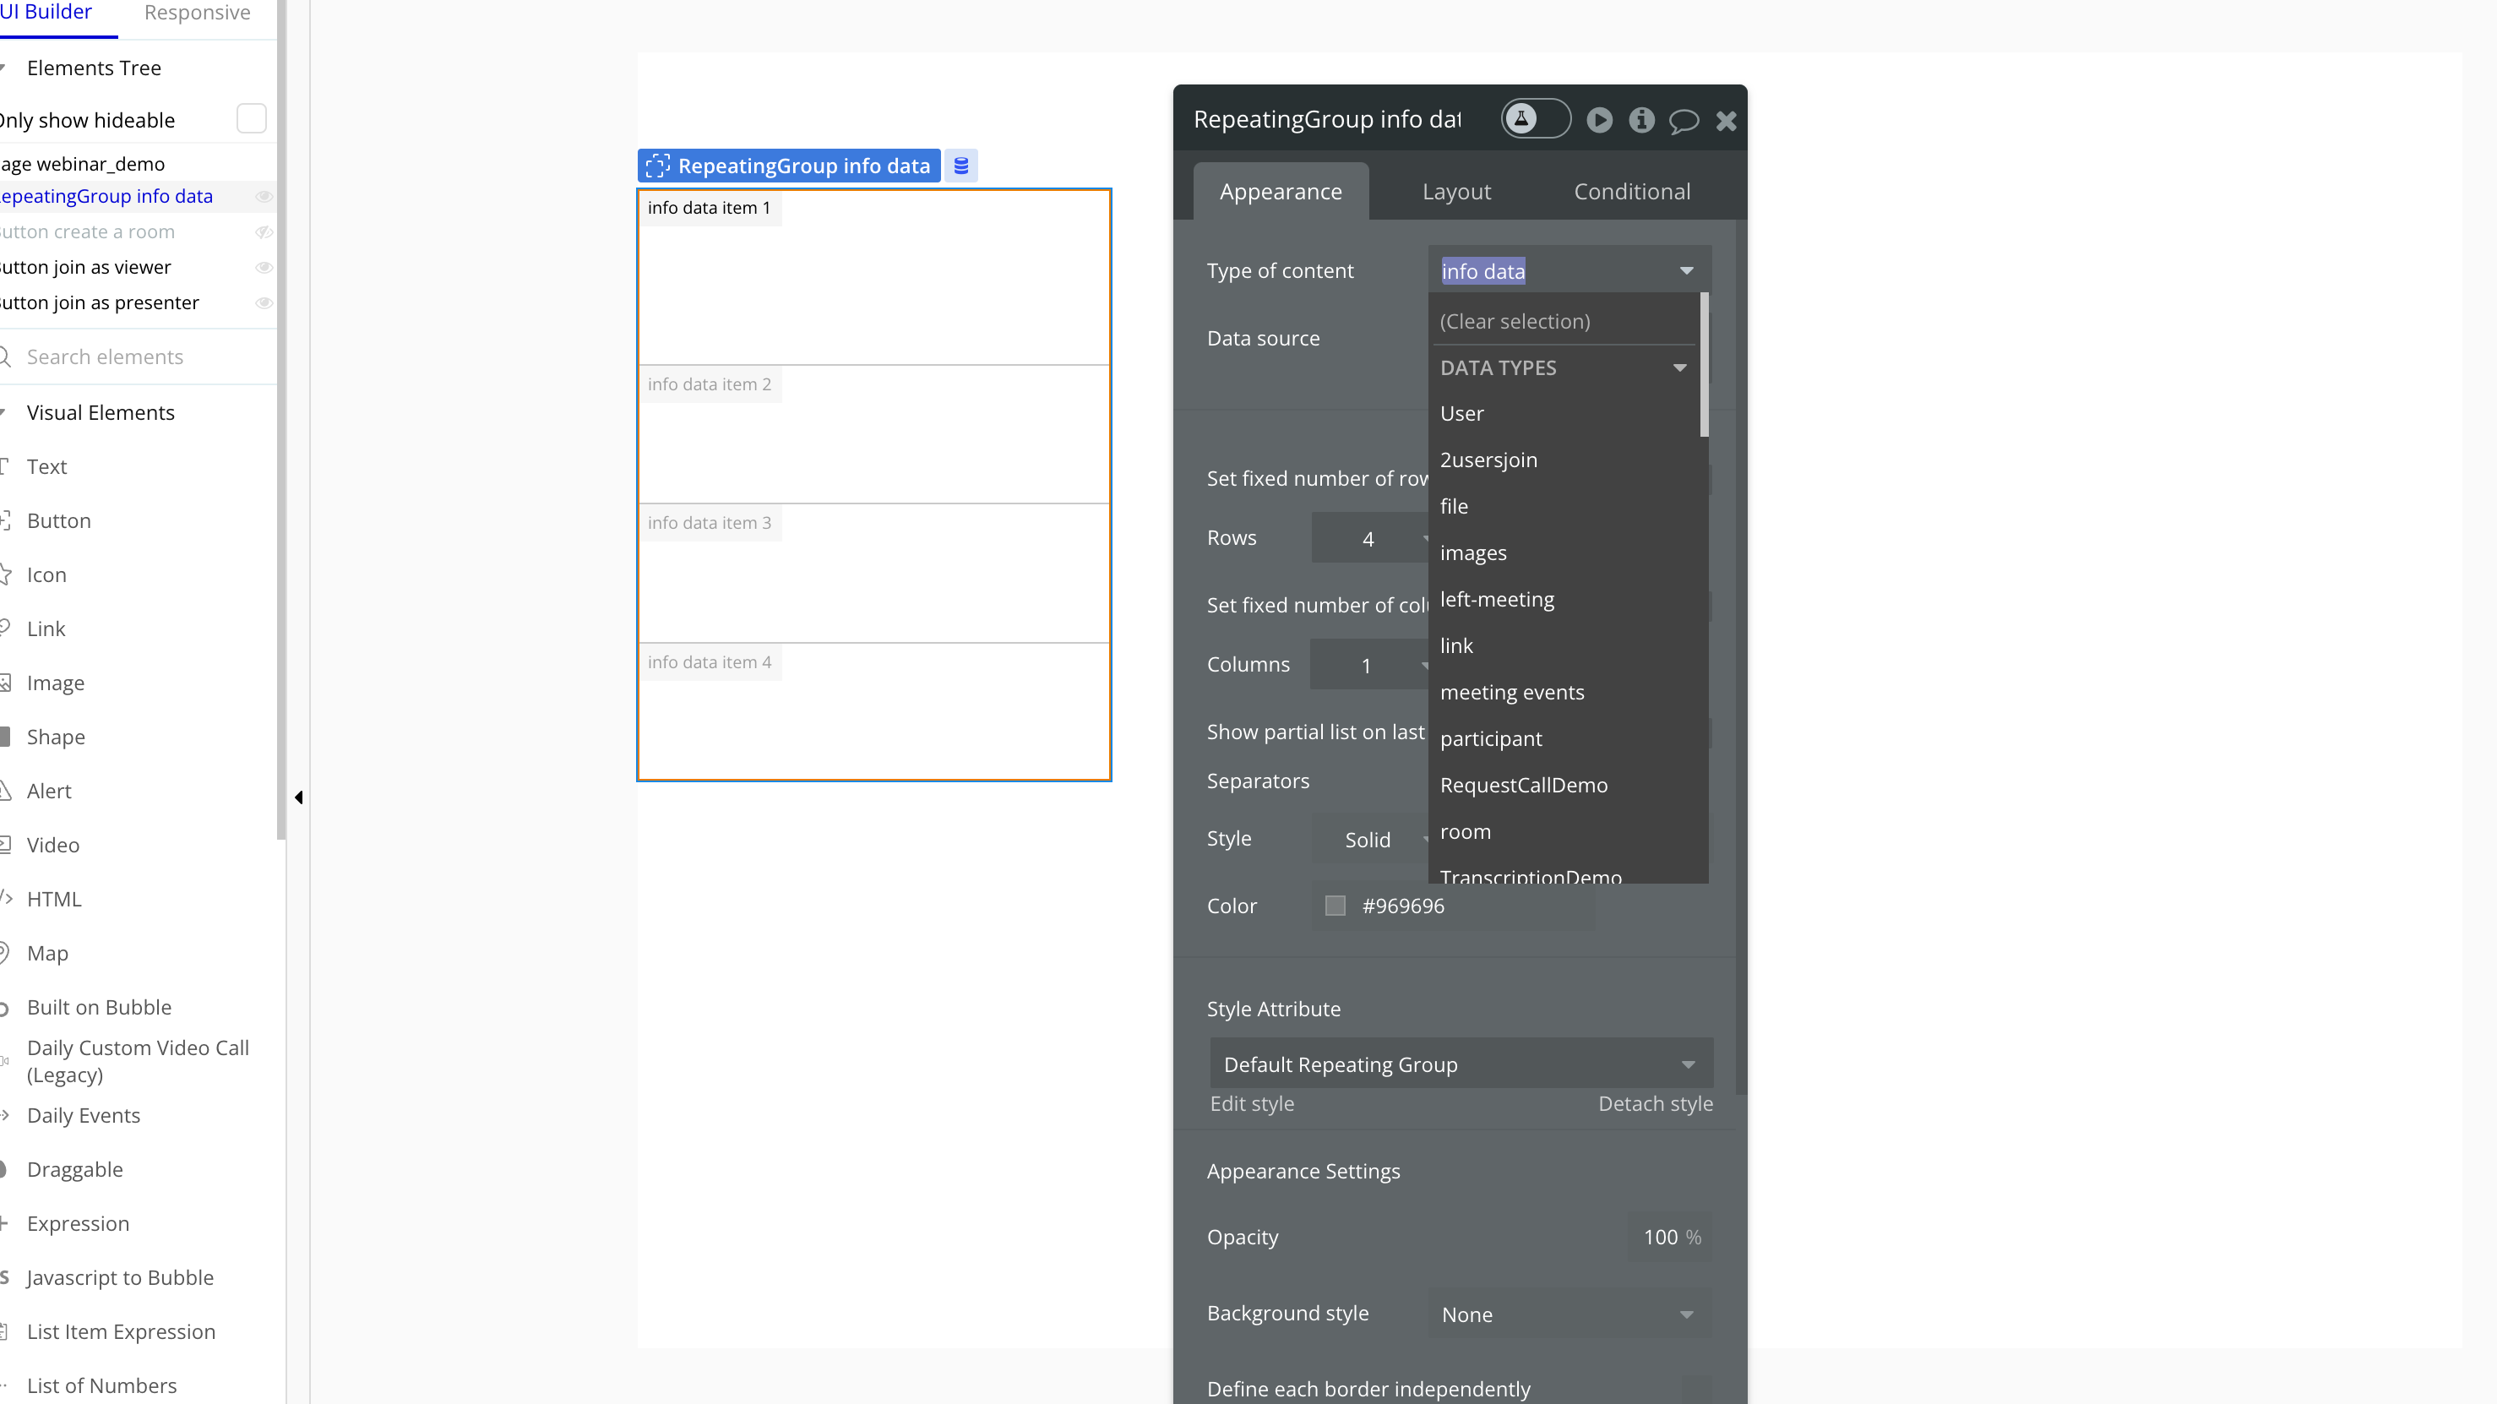Click the separator color swatch
The image size is (2497, 1404).
pos(1335,906)
